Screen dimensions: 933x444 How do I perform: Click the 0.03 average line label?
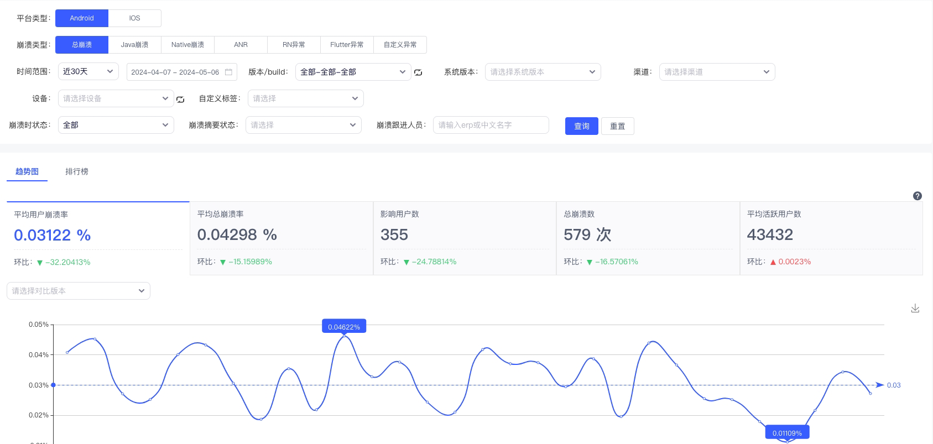[894, 385]
